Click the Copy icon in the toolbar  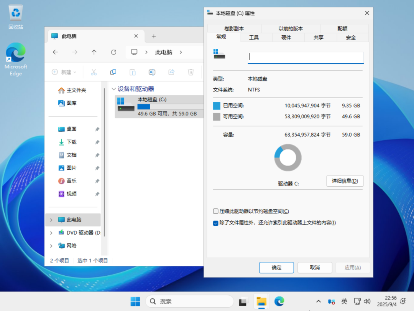[113, 72]
